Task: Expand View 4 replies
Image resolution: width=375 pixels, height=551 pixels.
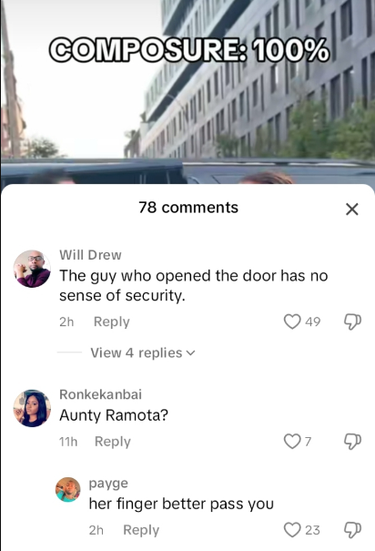Action: 143,352
